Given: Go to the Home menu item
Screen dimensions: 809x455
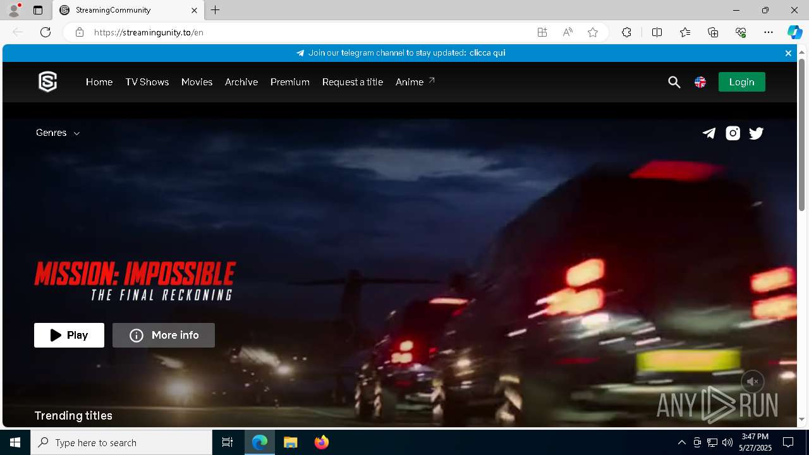Looking at the screenshot, I should tap(99, 82).
